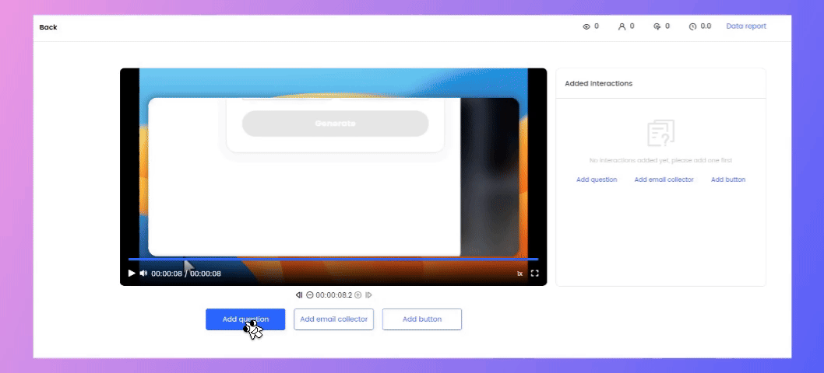Click the viewers person icon
Screen dimensions: 824x373
(x=622, y=26)
